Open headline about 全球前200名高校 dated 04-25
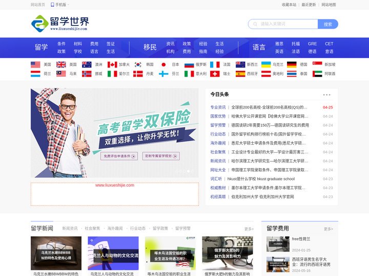Screen dimensions: 369x276 [x=269, y=107]
